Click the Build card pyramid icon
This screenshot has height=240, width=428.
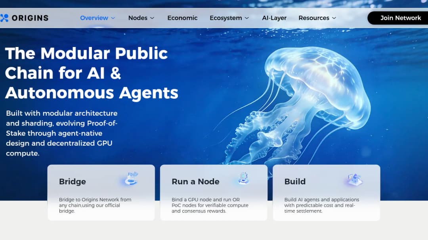[x=355, y=179]
